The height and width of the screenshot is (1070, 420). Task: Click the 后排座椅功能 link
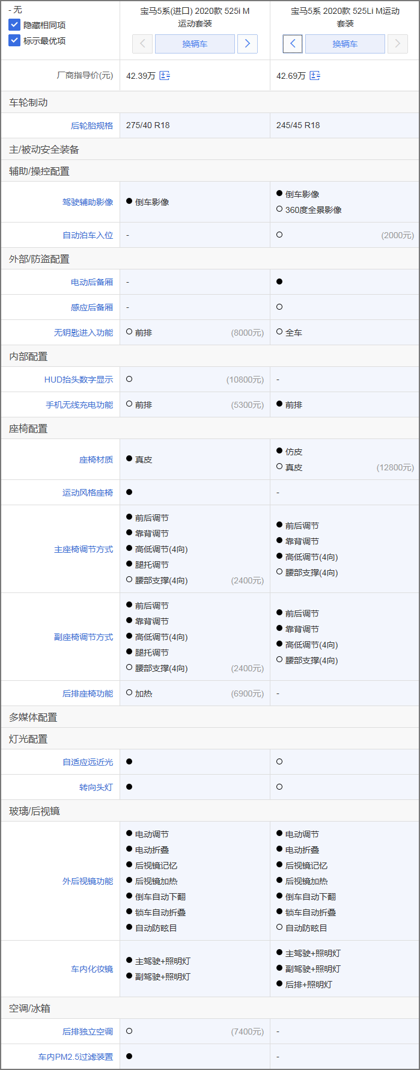pos(88,693)
